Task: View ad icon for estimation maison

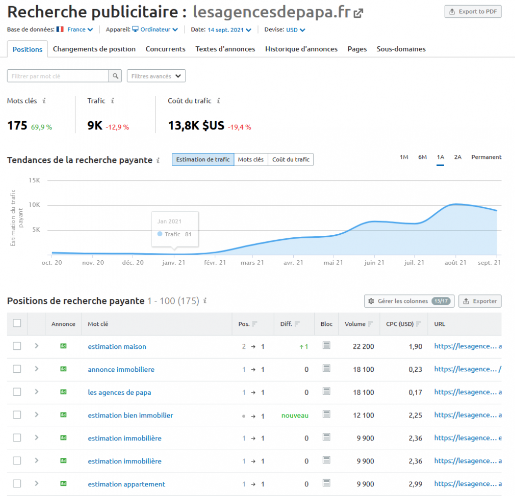Action: pos(63,346)
